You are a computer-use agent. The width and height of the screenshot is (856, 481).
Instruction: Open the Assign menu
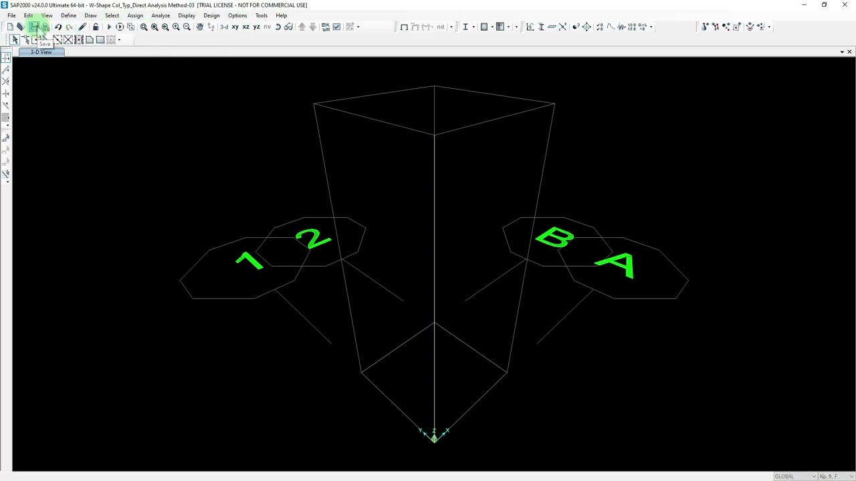[x=135, y=15]
